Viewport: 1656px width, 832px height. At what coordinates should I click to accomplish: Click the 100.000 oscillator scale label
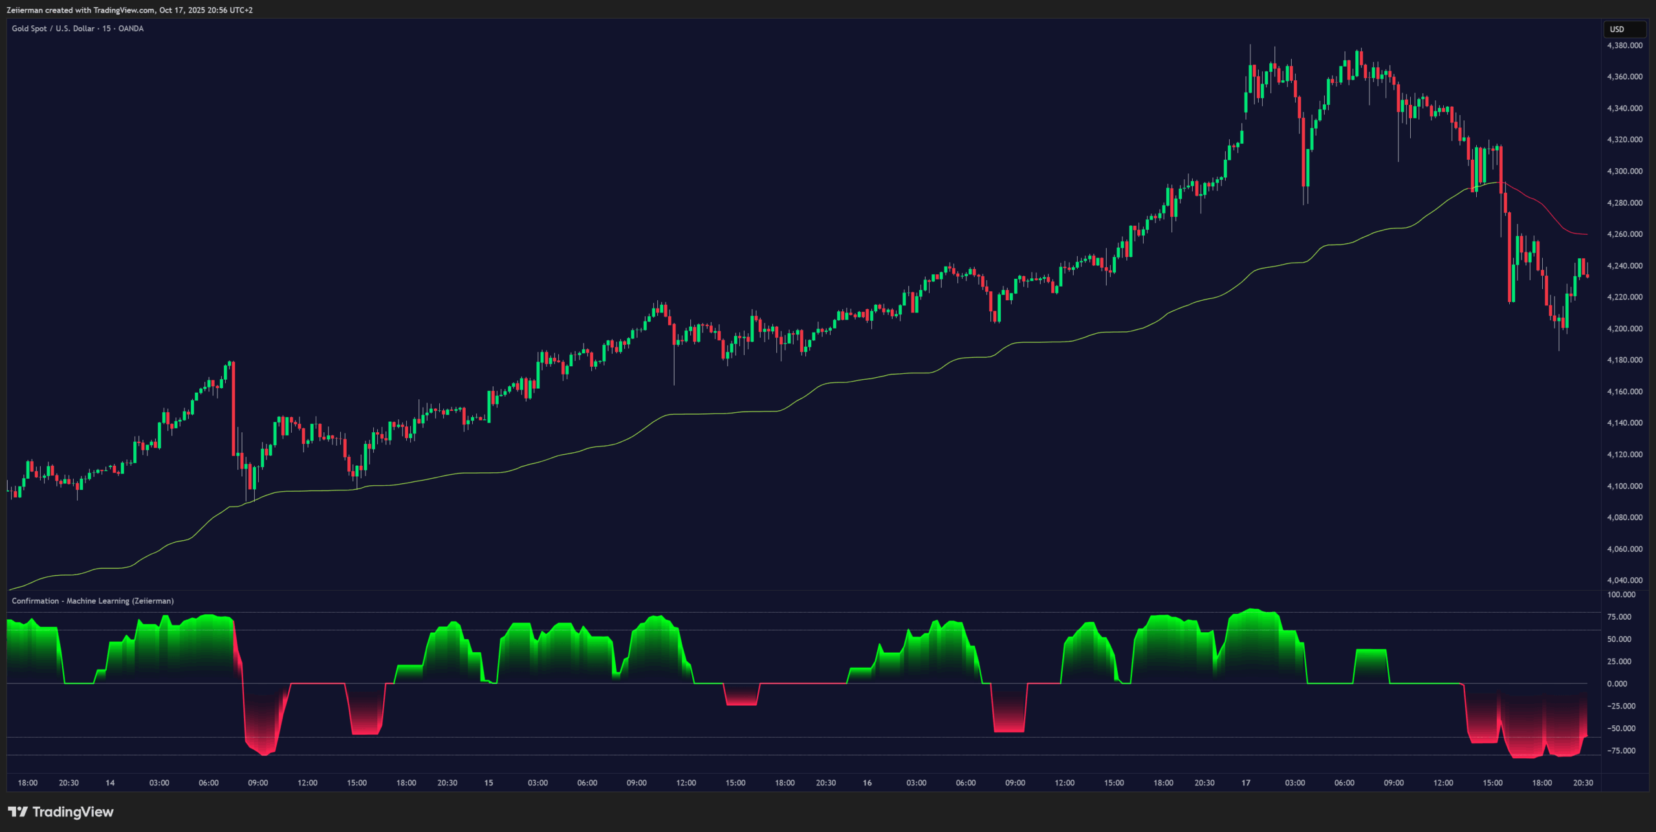[1621, 595]
